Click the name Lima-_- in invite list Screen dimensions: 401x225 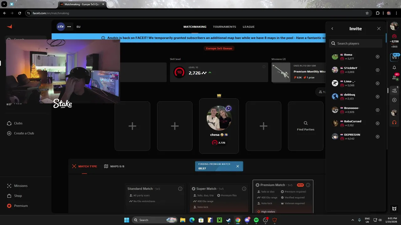[x=350, y=81]
